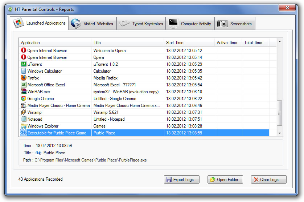Select the Microsoft Office Excel row name
This screenshot has width=304, height=202.
tap(46, 85)
